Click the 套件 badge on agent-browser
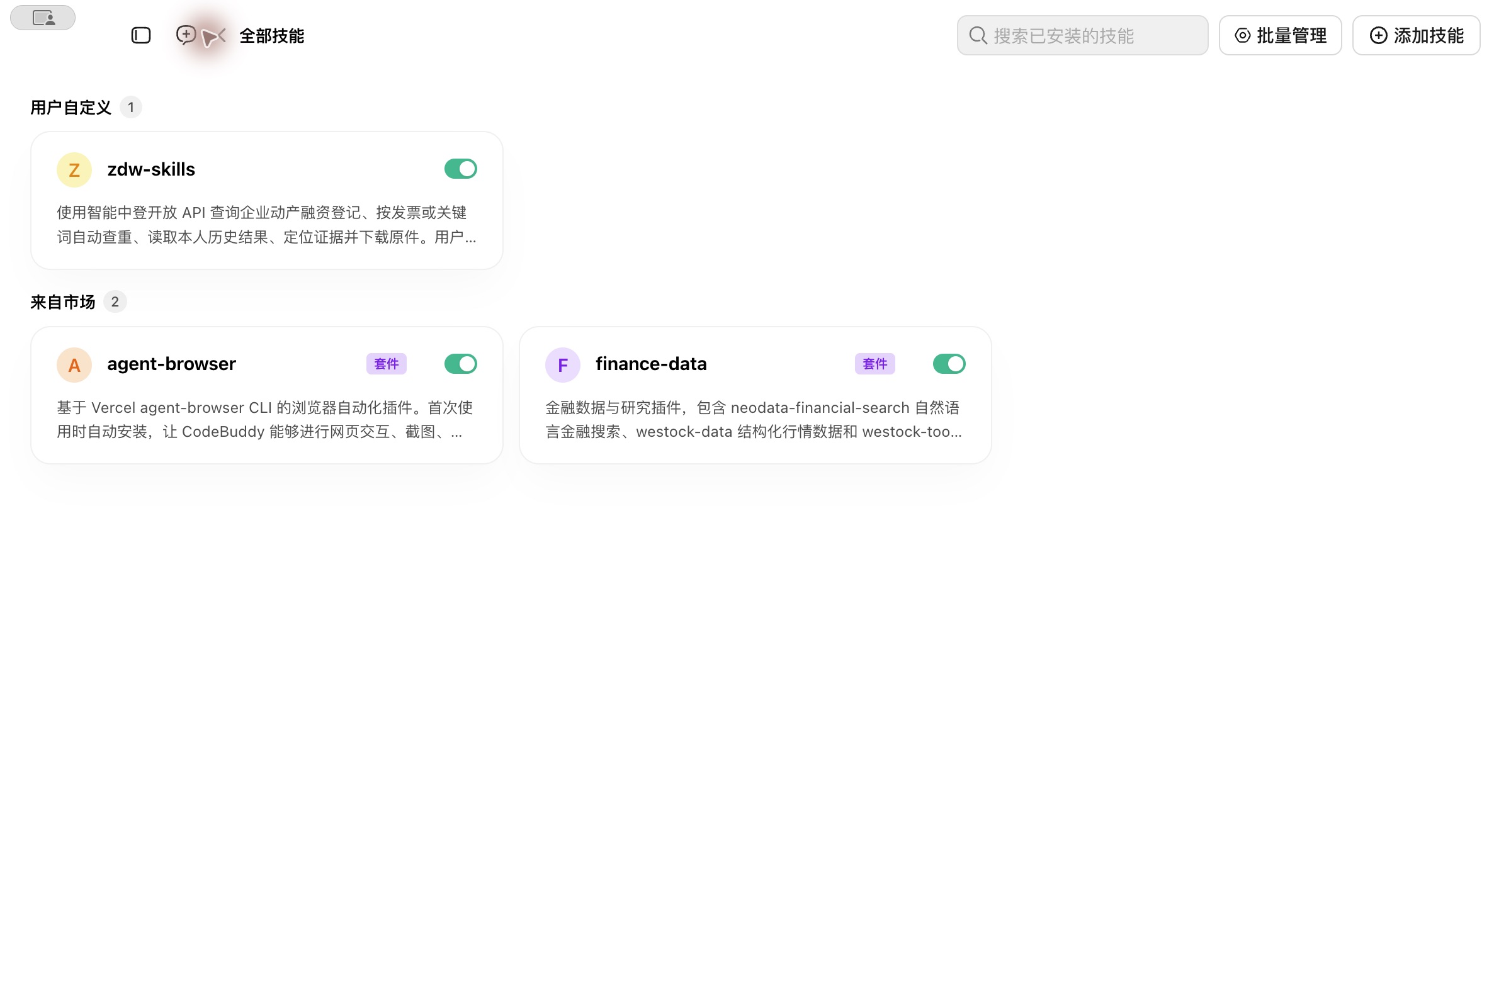The width and height of the screenshot is (1511, 1007). [x=386, y=364]
